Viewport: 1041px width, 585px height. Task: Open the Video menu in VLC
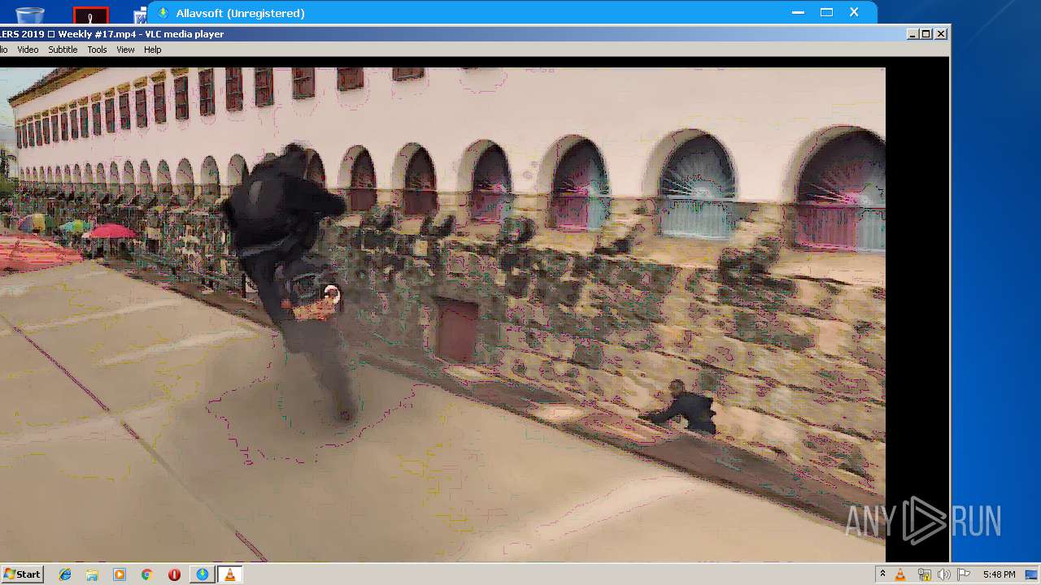click(28, 50)
